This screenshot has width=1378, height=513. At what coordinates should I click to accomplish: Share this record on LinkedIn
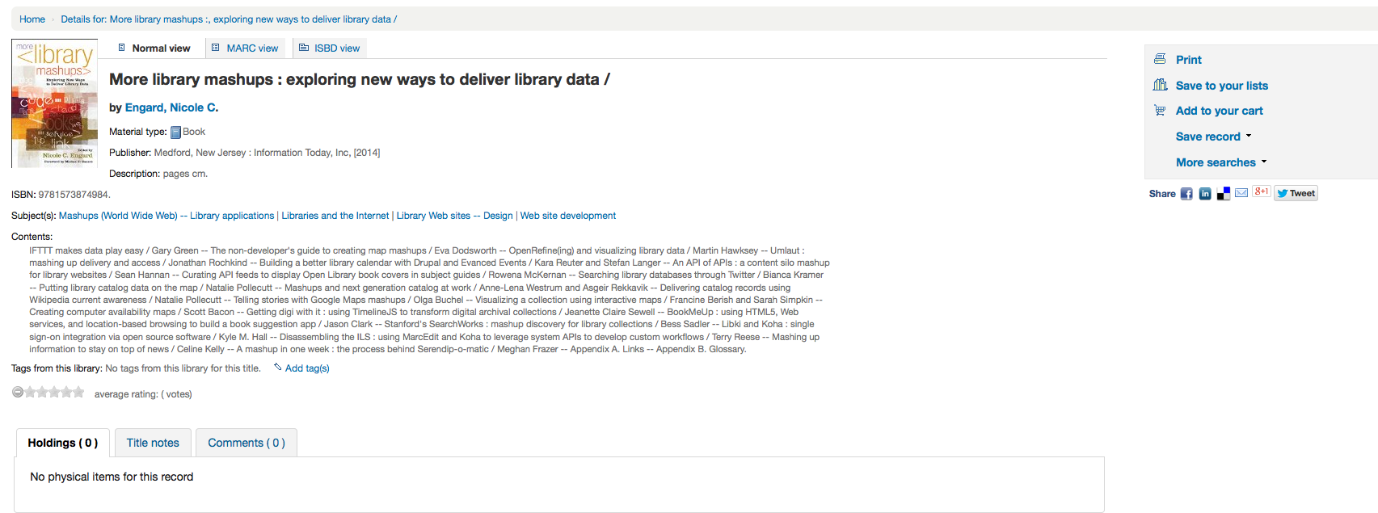(x=1205, y=194)
